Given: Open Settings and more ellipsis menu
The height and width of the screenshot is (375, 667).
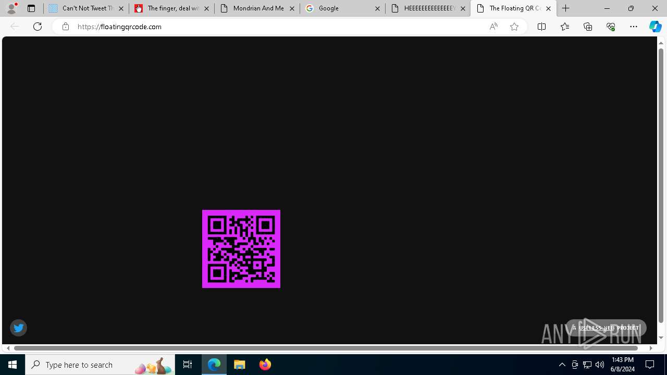Looking at the screenshot, I should [x=634, y=27].
